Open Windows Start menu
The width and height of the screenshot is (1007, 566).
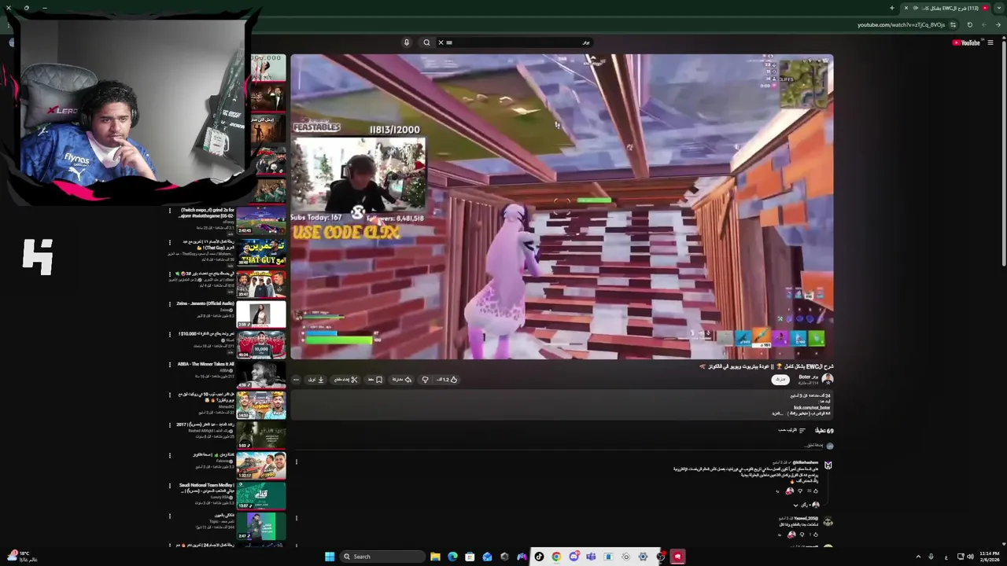(x=330, y=557)
